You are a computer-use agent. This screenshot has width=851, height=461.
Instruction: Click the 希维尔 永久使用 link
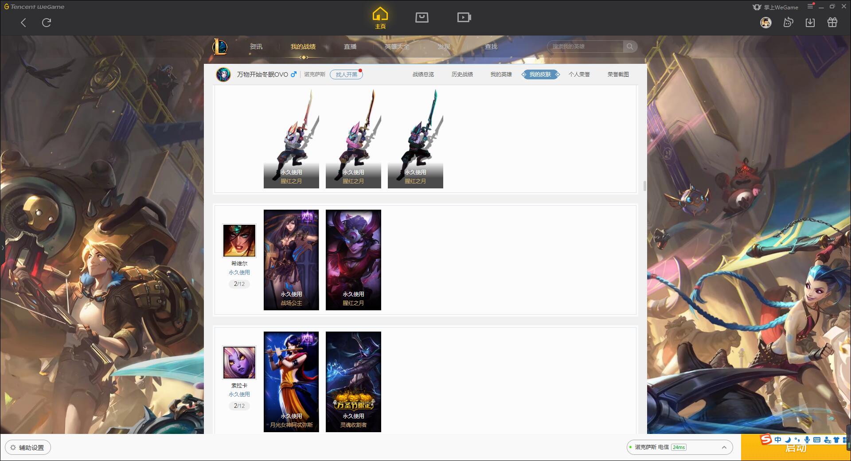pos(239,273)
